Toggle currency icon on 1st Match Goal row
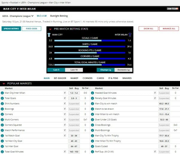 pyautogui.click(x=65, y=136)
